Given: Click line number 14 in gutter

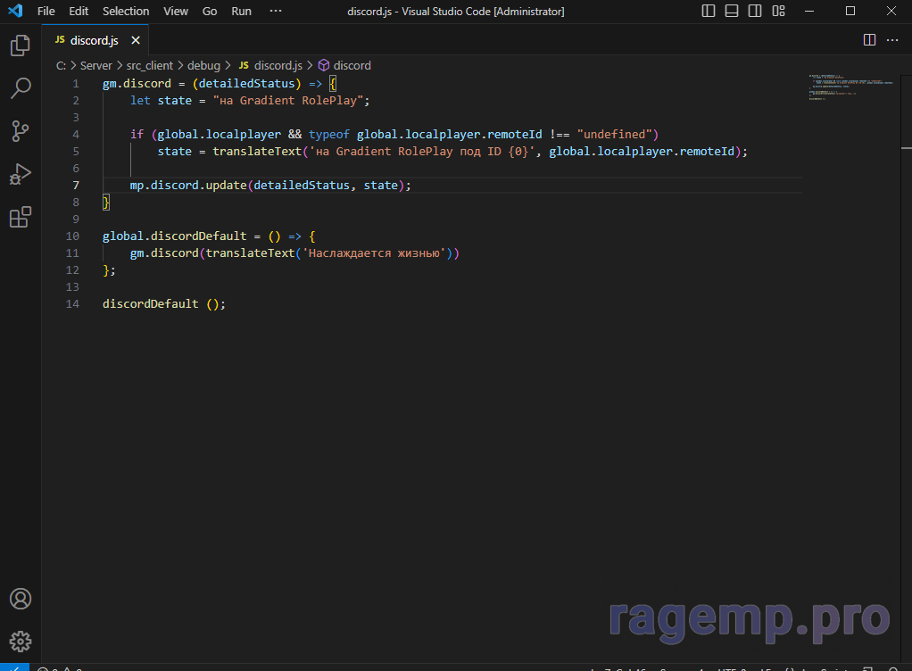Looking at the screenshot, I should 72,304.
